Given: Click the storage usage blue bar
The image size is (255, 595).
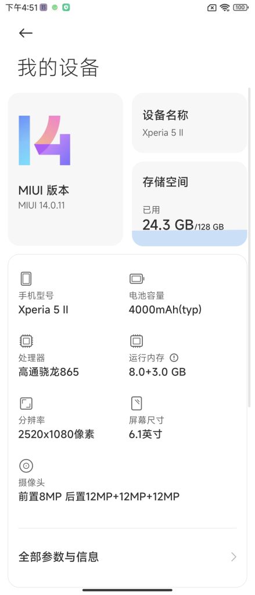Looking at the screenshot, I should 189,238.
